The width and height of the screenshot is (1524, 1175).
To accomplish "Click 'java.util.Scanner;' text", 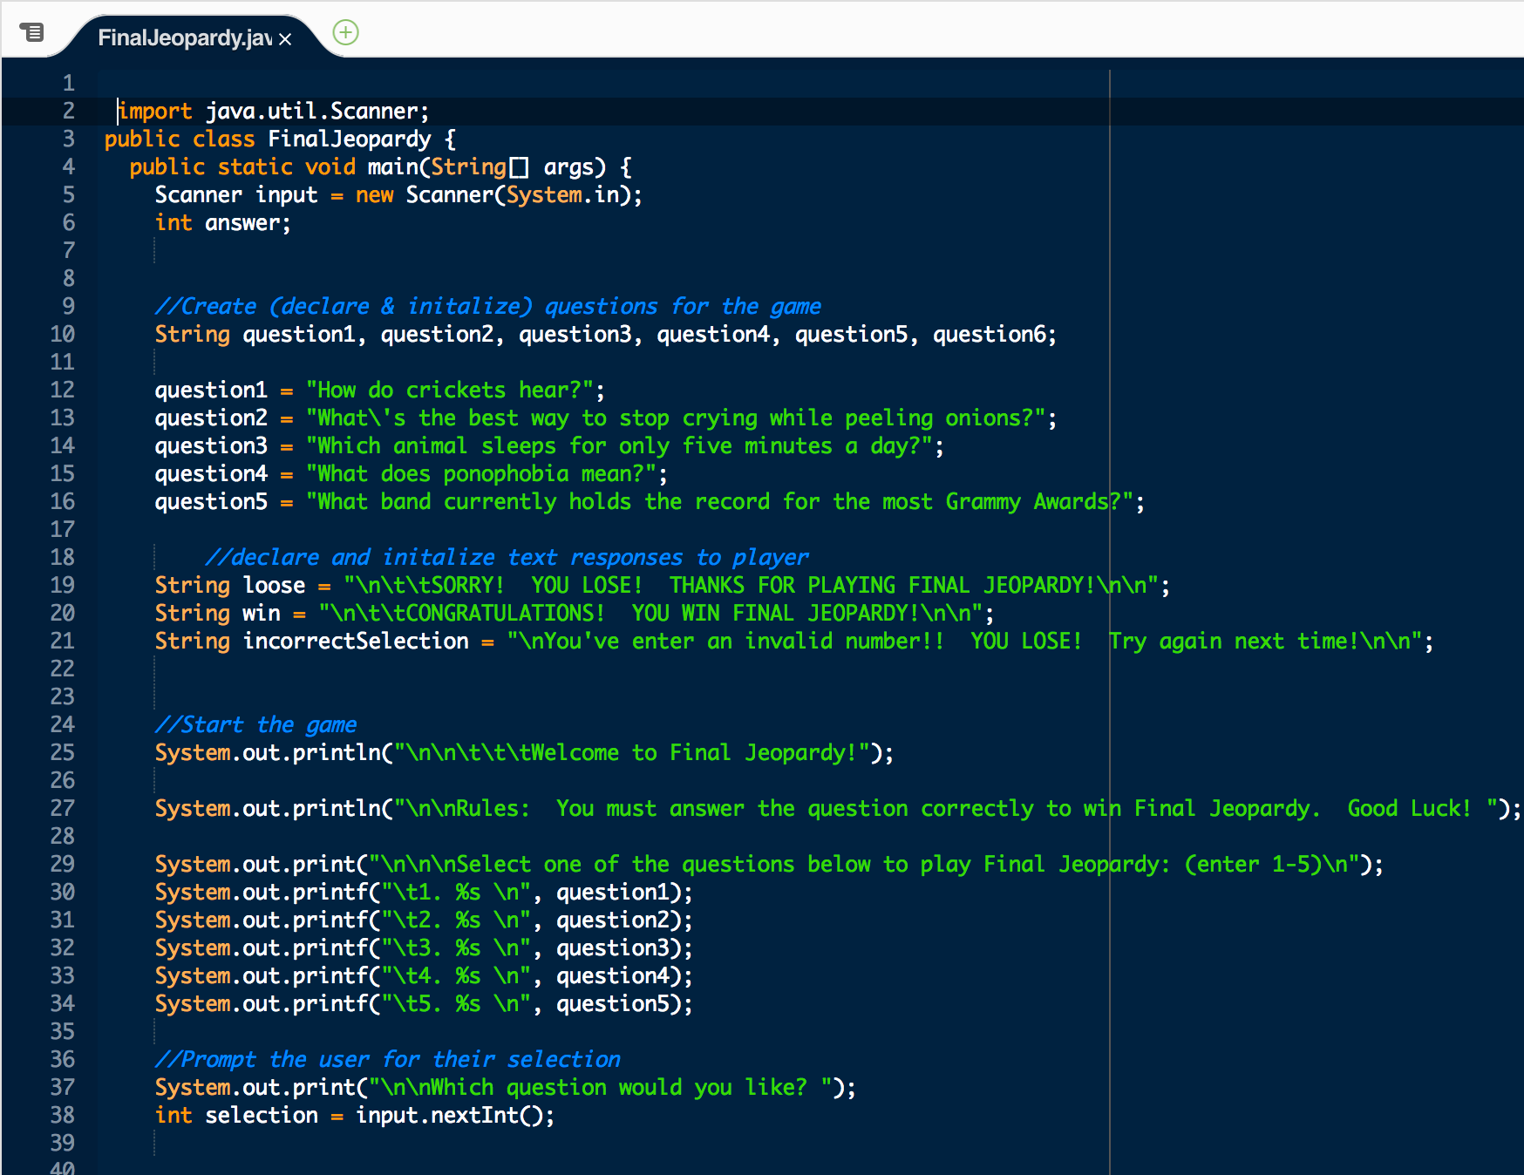I will coord(317,112).
